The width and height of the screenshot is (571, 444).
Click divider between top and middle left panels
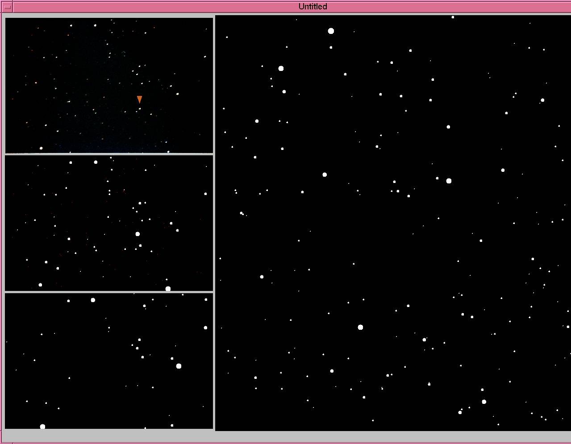click(x=109, y=154)
